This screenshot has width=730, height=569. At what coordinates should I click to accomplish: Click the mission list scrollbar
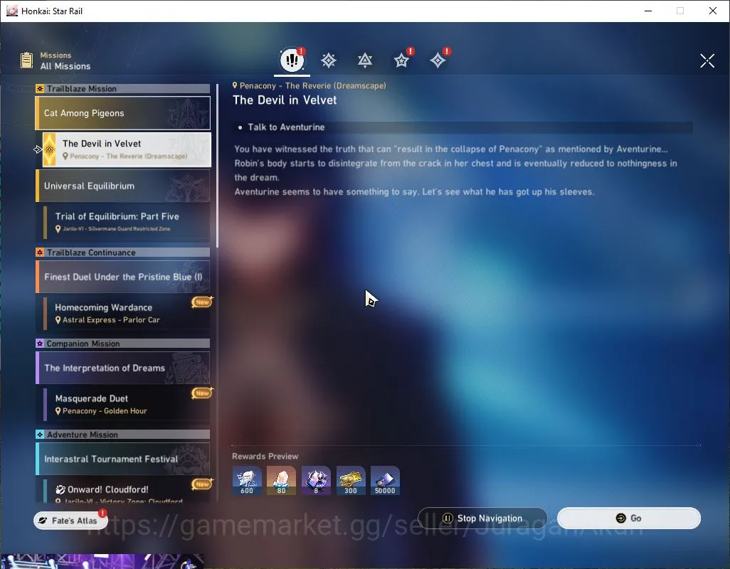point(218,166)
